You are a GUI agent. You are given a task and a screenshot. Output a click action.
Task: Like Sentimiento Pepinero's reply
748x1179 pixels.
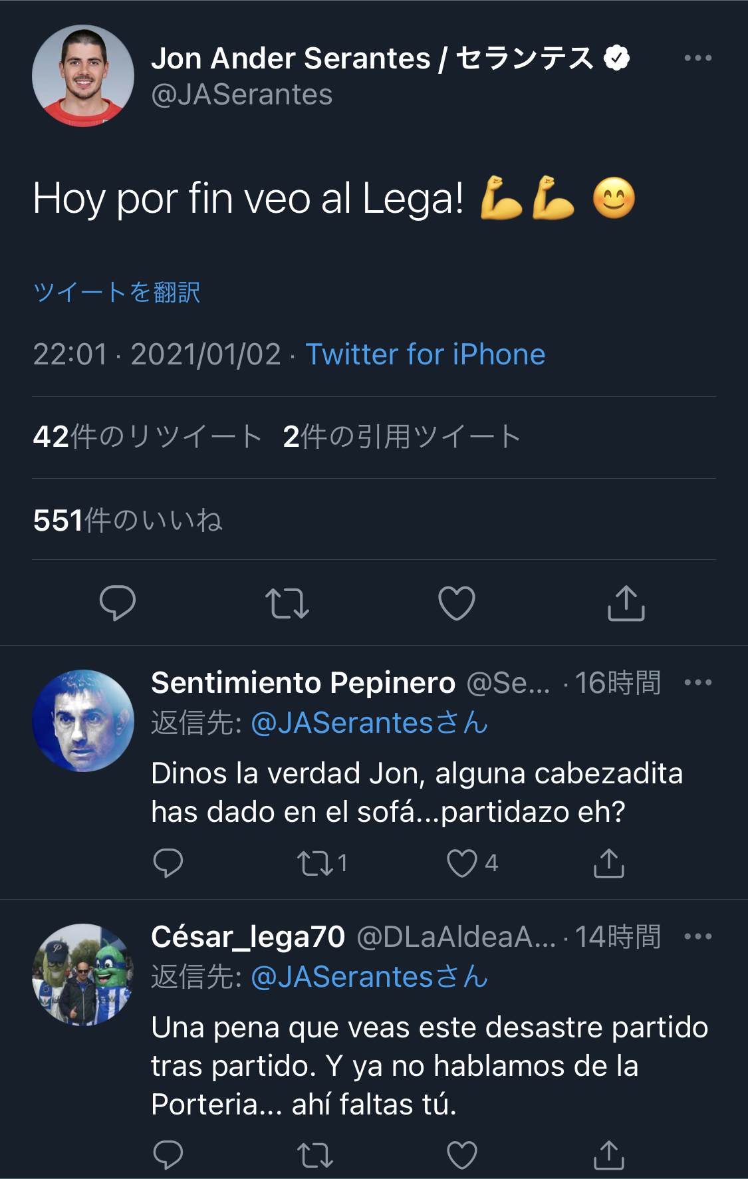pos(462,863)
